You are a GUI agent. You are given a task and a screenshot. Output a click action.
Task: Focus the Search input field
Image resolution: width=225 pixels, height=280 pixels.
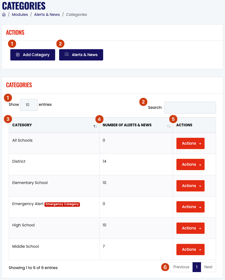click(190, 107)
